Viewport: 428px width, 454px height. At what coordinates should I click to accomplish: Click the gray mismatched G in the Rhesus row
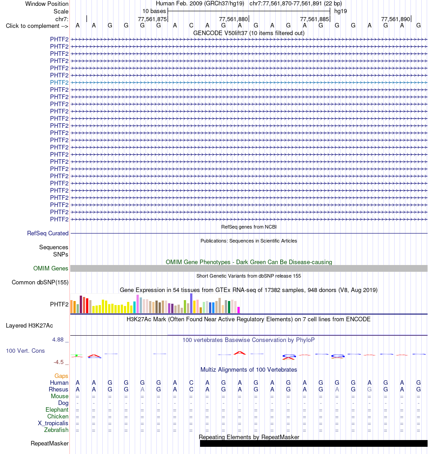point(369,390)
